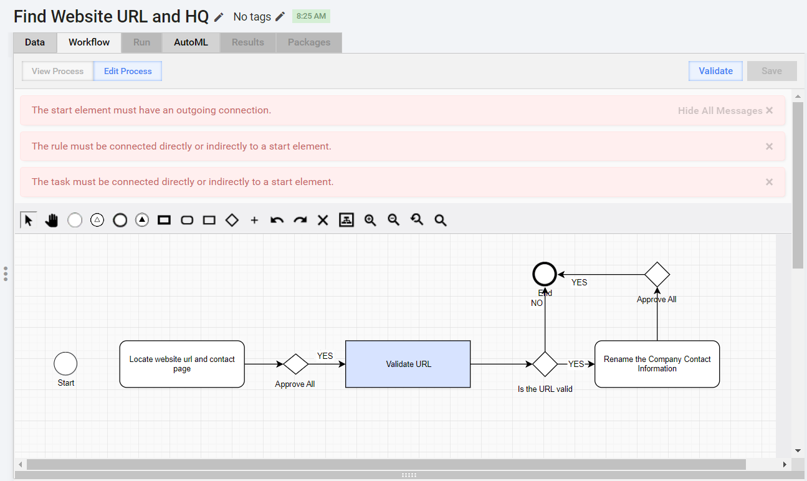Click the YES label before Validate URL
Viewport: 807px width, 481px height.
coord(325,356)
